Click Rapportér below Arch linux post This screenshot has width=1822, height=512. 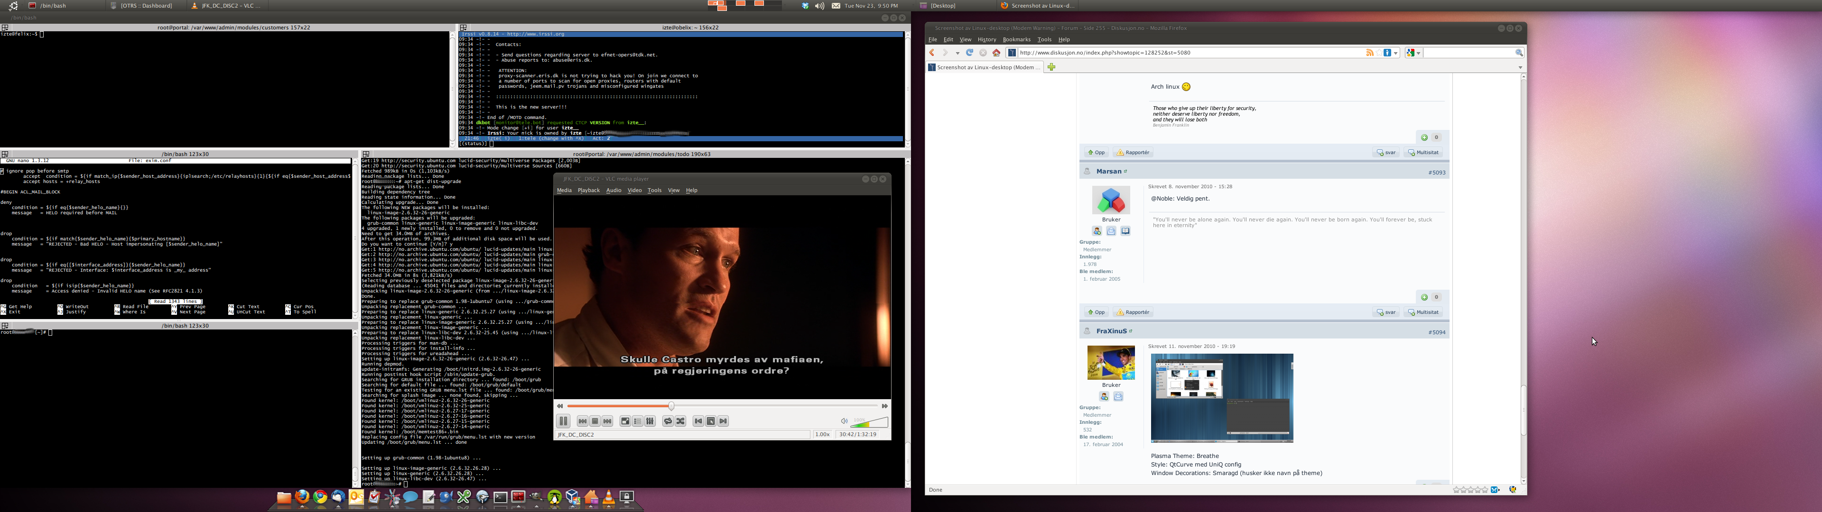point(1133,153)
